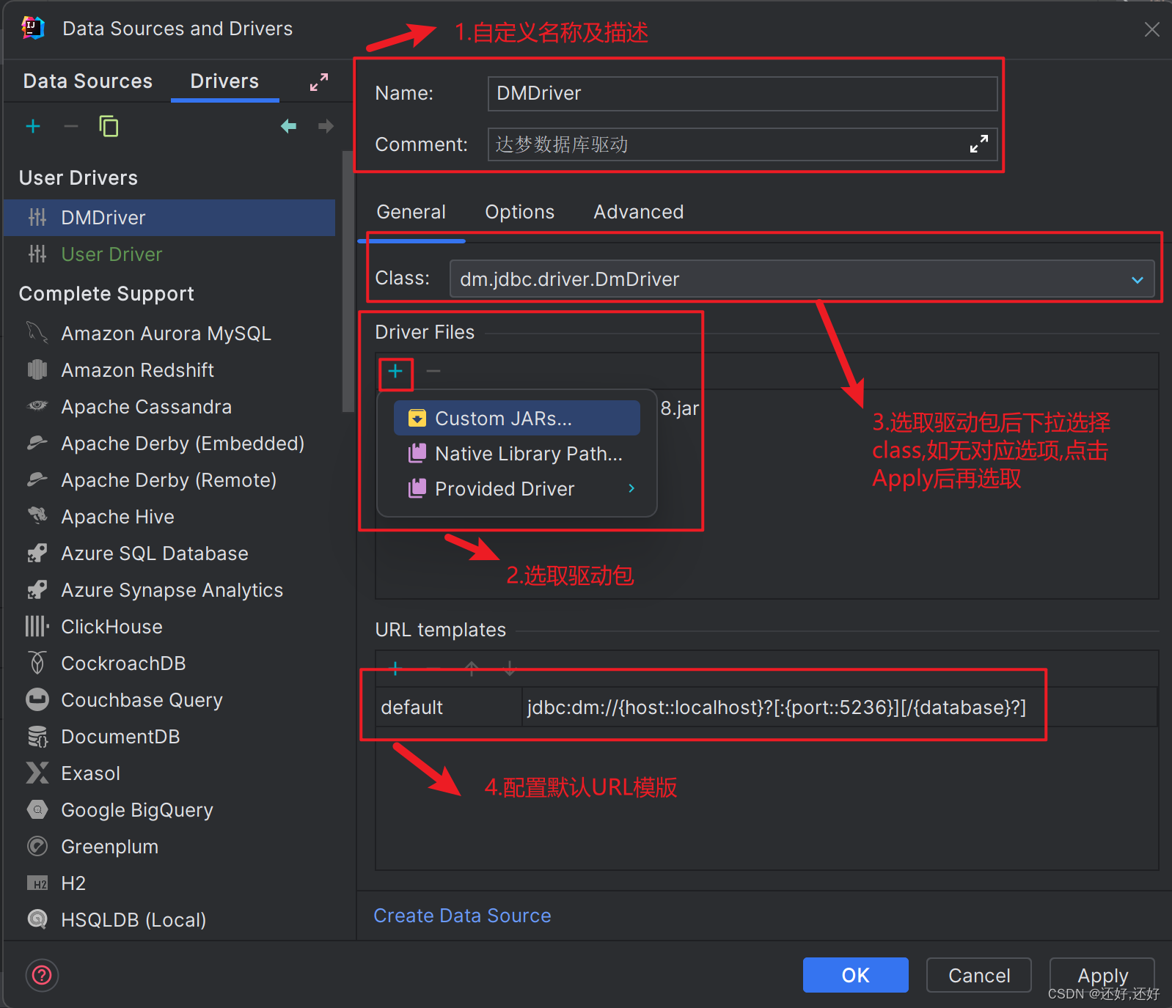Image resolution: width=1172 pixels, height=1008 pixels.
Task: Click the OK button
Action: 855,975
